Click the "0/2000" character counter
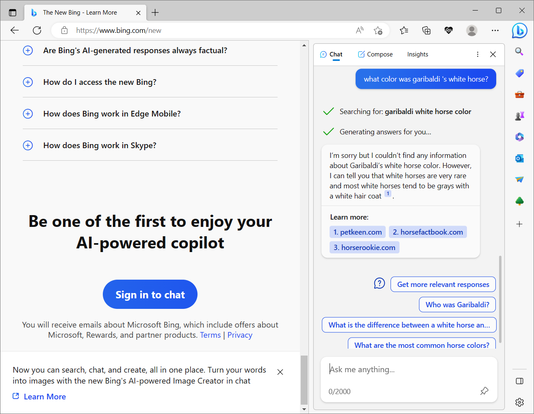Viewport: 534px width, 414px height. (x=339, y=392)
